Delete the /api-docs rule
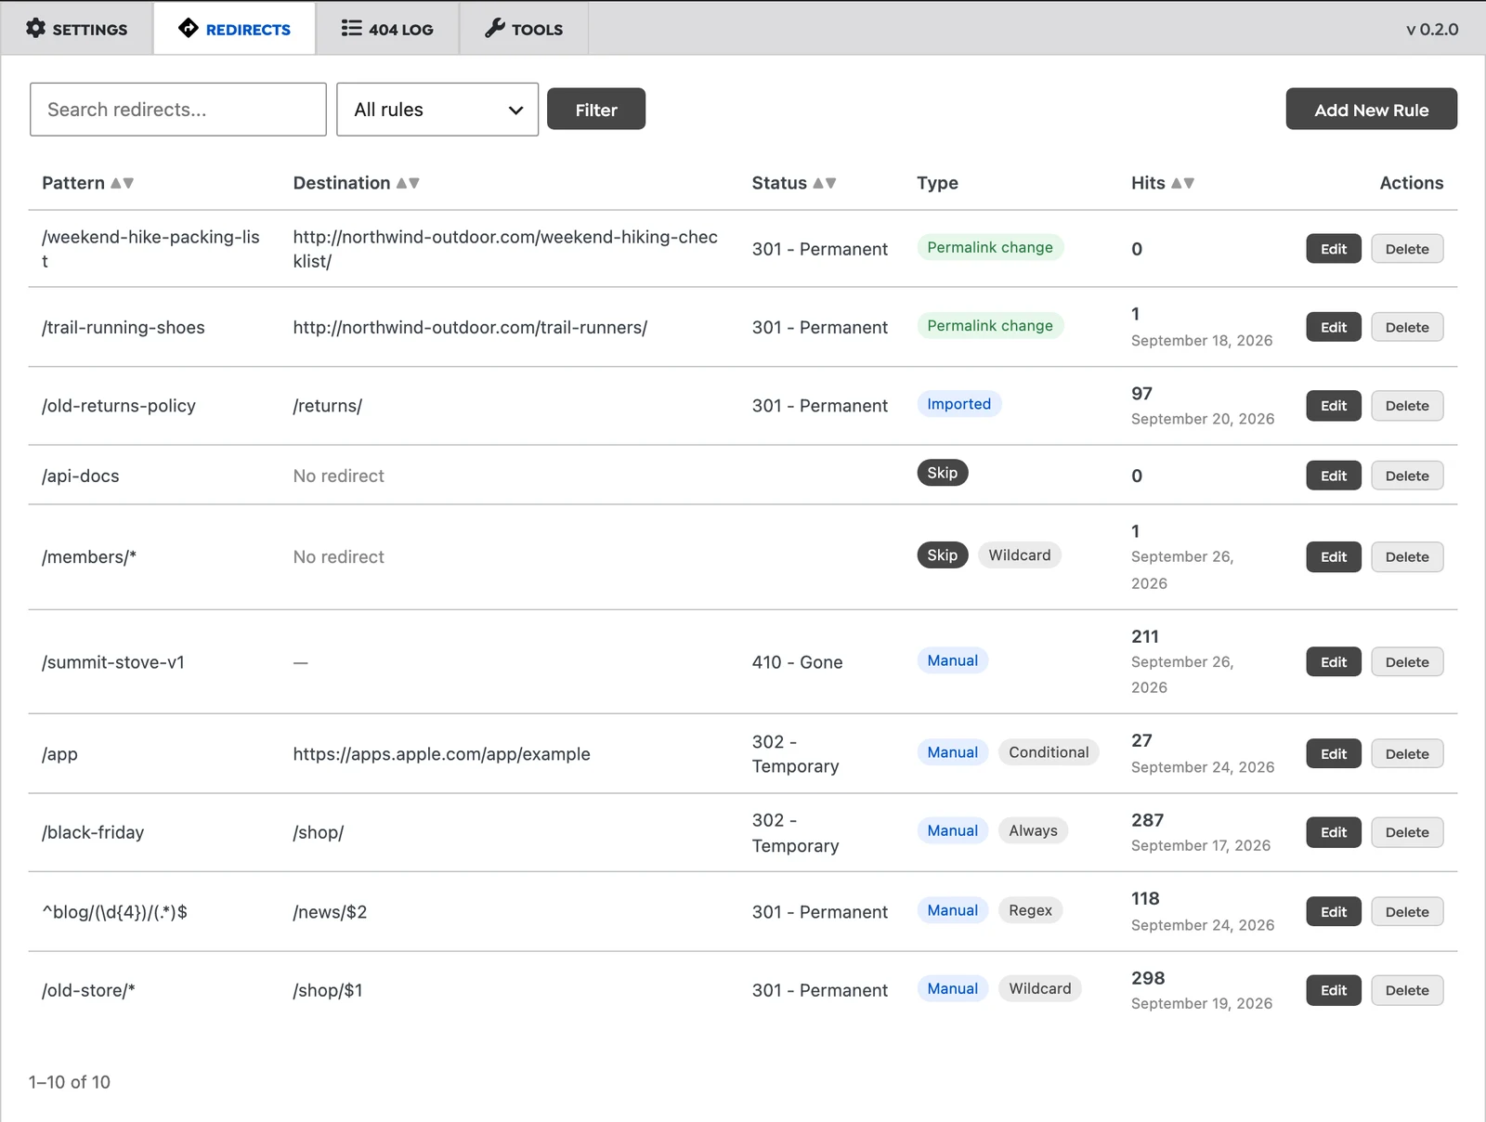This screenshot has width=1486, height=1122. [1407, 476]
